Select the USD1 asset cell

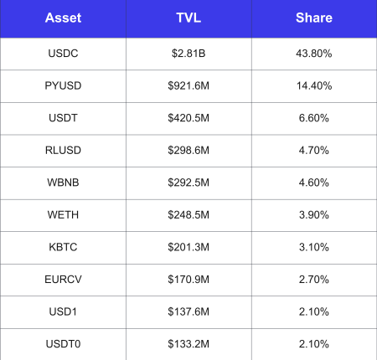pyautogui.click(x=63, y=311)
